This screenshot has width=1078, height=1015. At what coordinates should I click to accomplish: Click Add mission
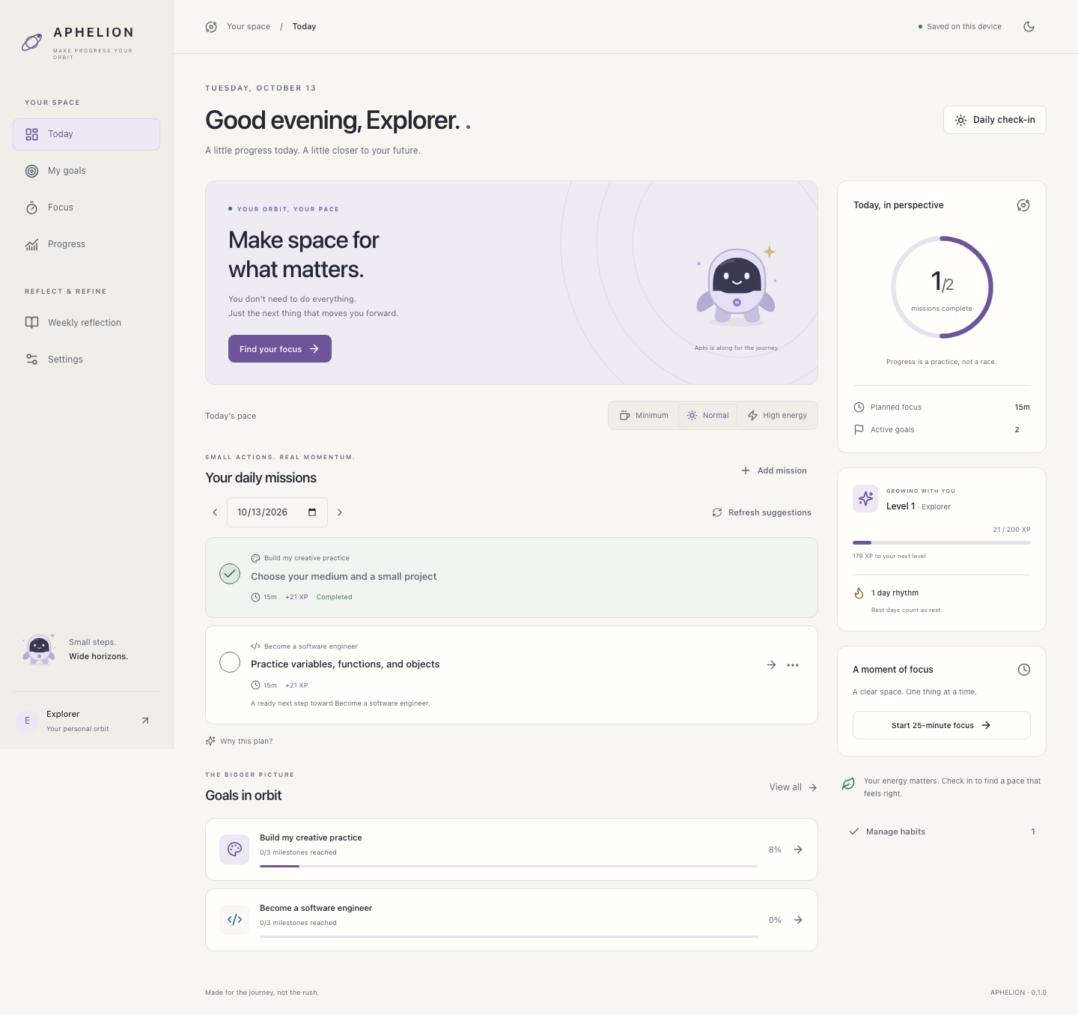774,470
